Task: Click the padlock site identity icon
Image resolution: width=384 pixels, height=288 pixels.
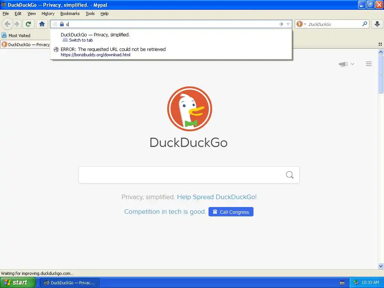Action: (62, 24)
